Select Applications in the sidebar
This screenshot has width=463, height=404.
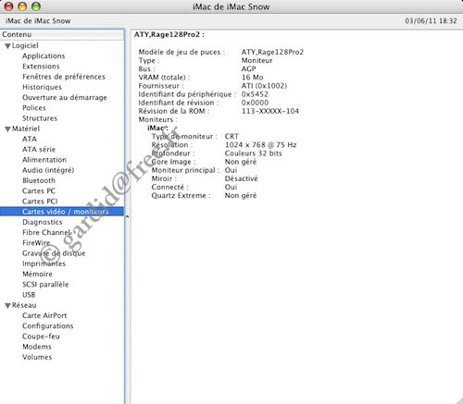[44, 56]
